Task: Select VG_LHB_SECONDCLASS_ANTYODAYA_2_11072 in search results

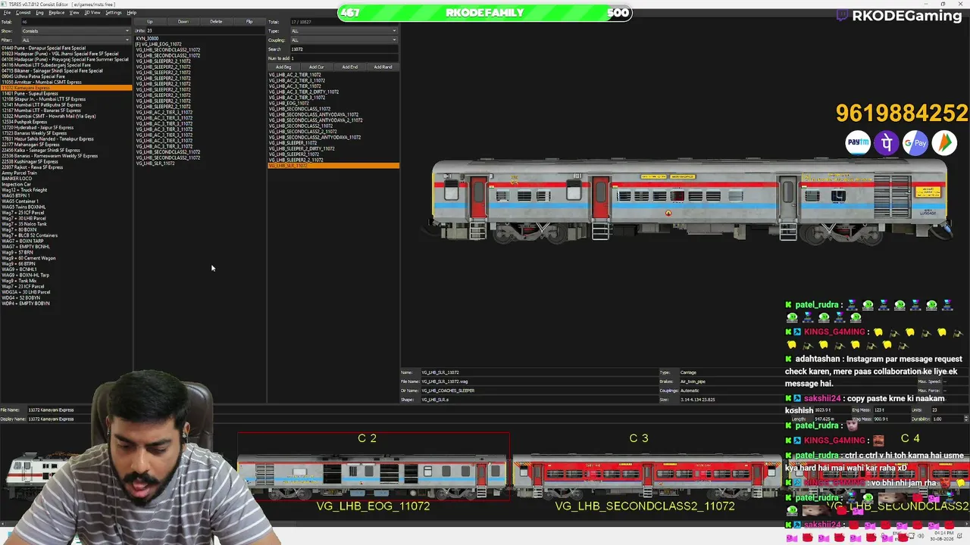Action: (315, 120)
